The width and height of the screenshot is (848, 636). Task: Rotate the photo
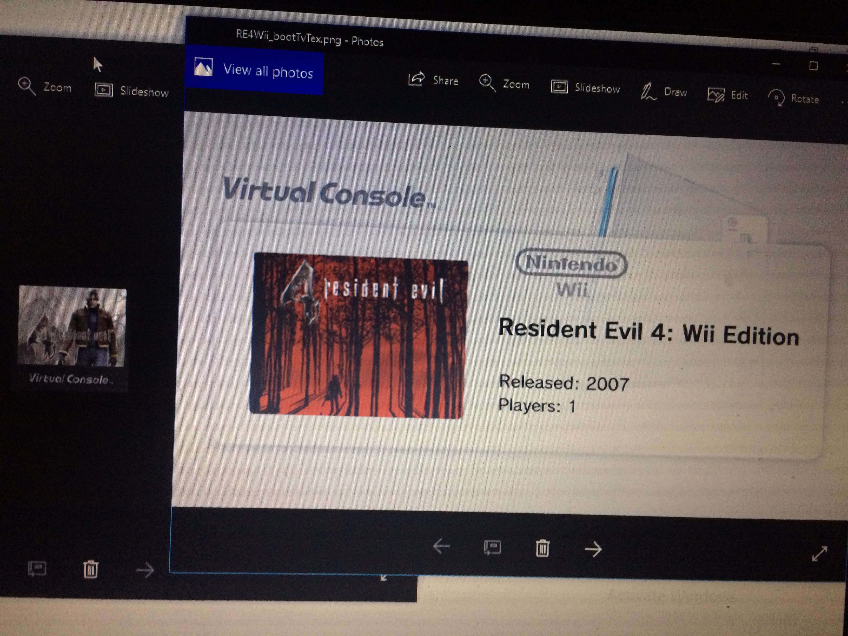pos(793,98)
